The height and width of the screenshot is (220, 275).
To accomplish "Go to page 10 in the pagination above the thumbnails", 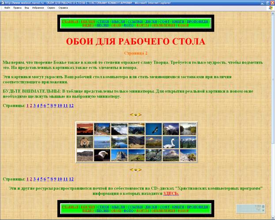I will click(x=60, y=106).
